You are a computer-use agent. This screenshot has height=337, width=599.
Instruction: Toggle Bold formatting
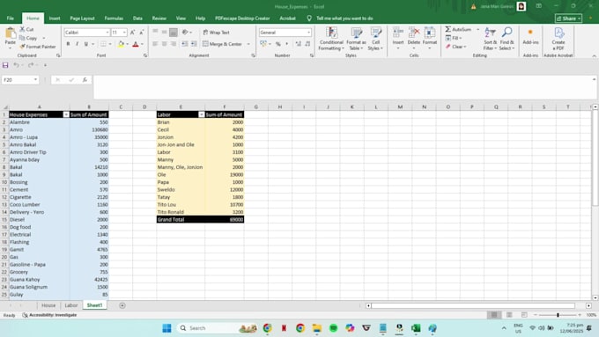(69, 44)
